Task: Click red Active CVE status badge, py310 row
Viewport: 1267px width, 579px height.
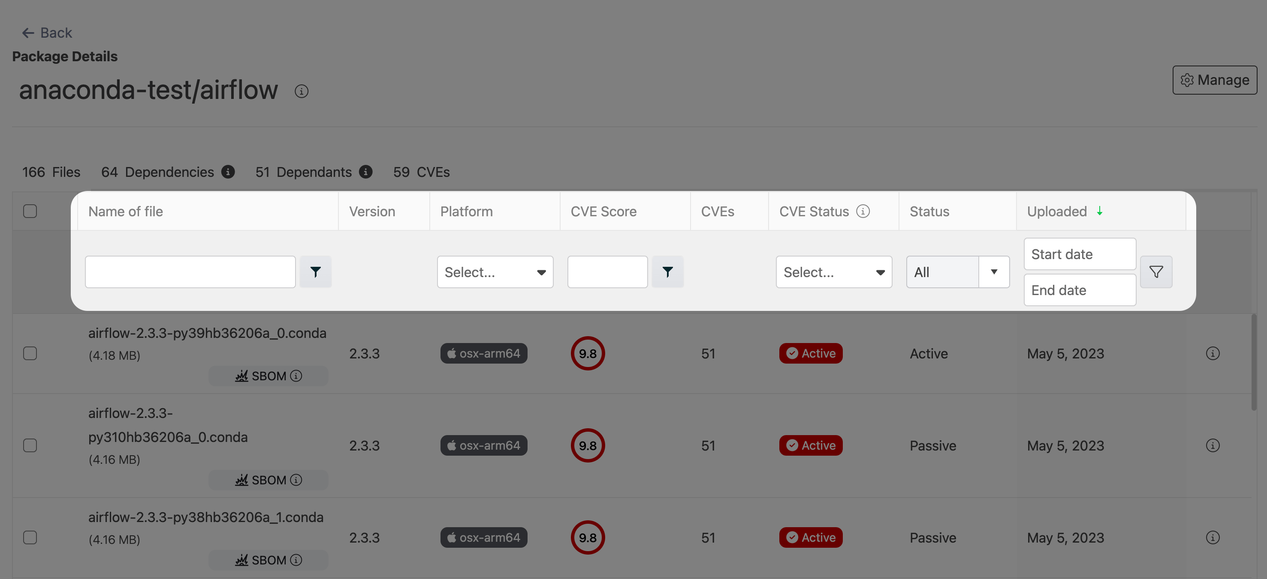Action: click(811, 445)
